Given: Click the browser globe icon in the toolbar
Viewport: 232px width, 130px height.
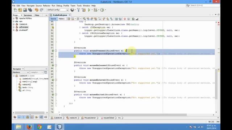Looking at the screenshot, I should pyautogui.click(x=72, y=10).
